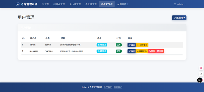Click 禁用 to disable manager
The width and height of the screenshot is (204, 92).
pos(152,51)
